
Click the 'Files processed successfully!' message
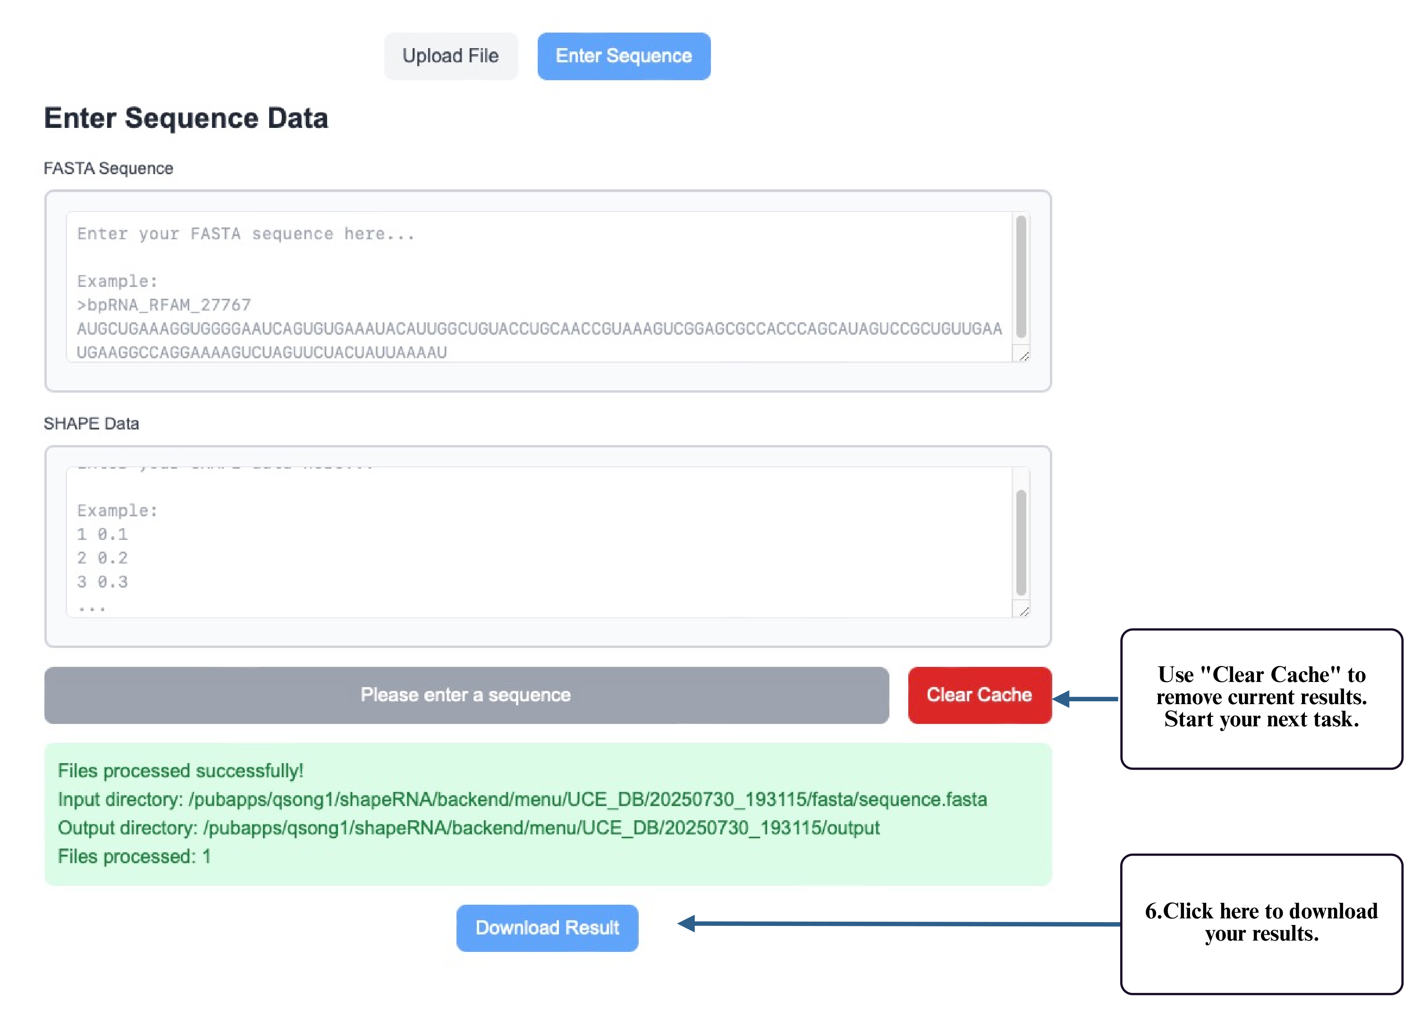(x=180, y=771)
